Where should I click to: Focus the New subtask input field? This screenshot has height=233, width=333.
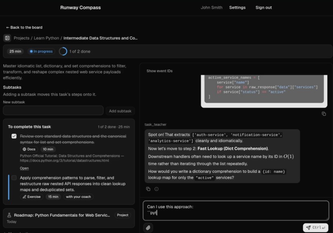coord(53,110)
